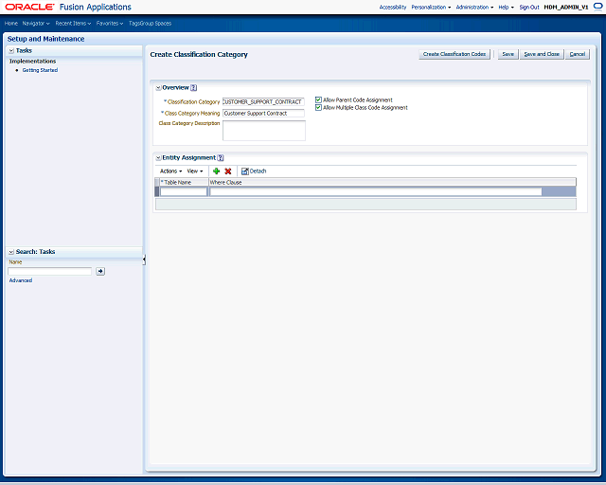Open the Getting Started link
This screenshot has width=606, height=485.
[40, 70]
